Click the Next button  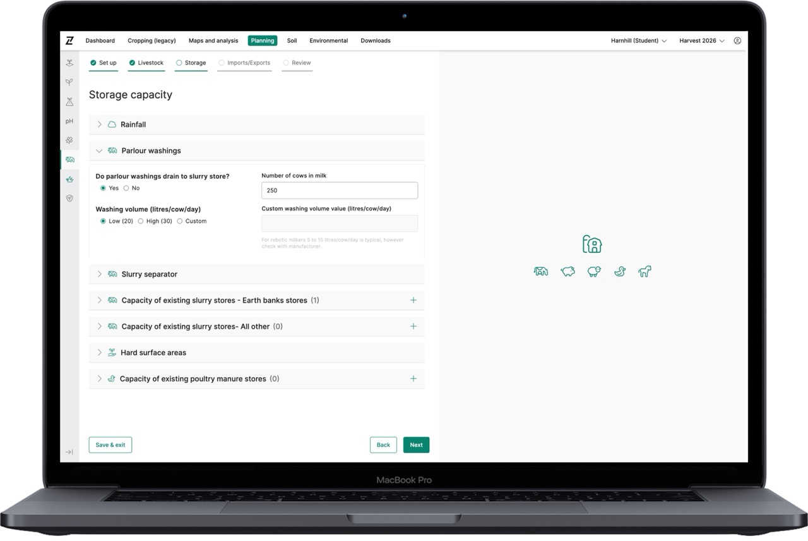pyautogui.click(x=416, y=445)
